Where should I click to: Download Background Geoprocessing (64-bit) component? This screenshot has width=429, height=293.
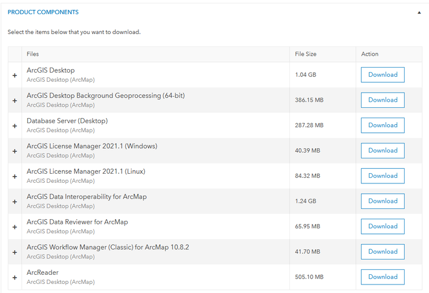382,100
